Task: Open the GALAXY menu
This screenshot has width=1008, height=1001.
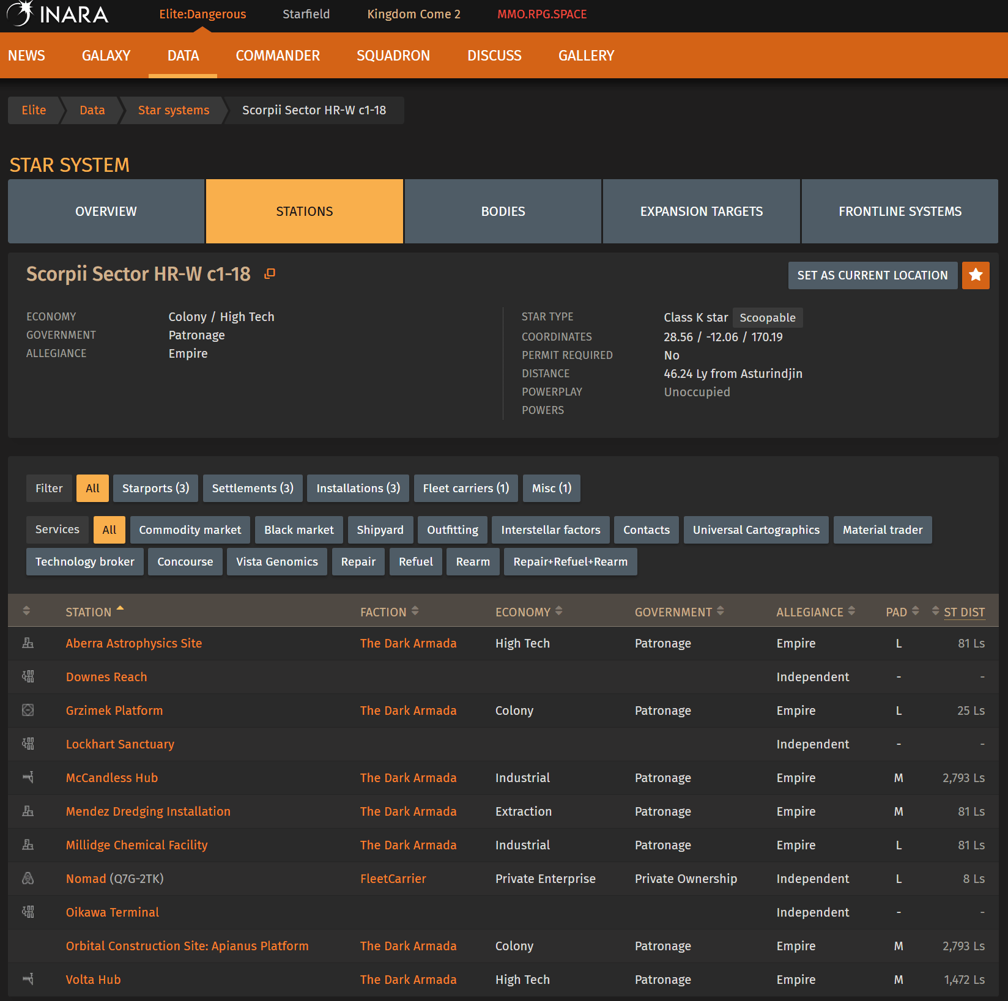Action: pyautogui.click(x=106, y=56)
